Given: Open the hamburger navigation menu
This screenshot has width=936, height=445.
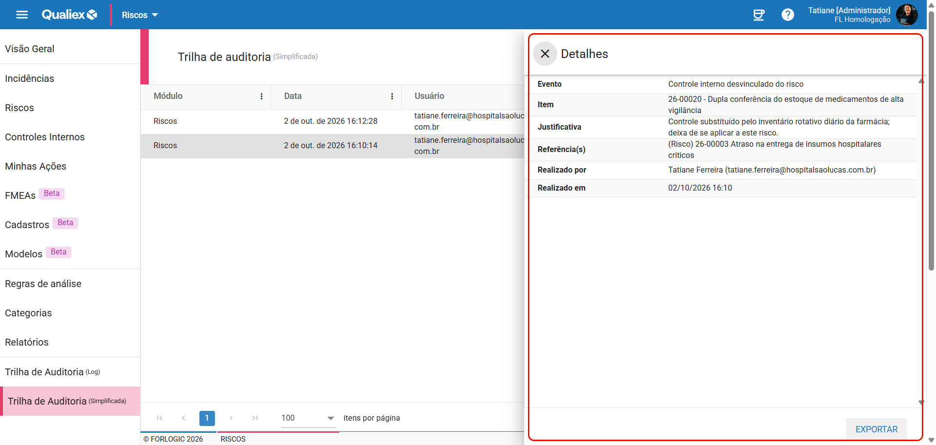Looking at the screenshot, I should click(22, 15).
